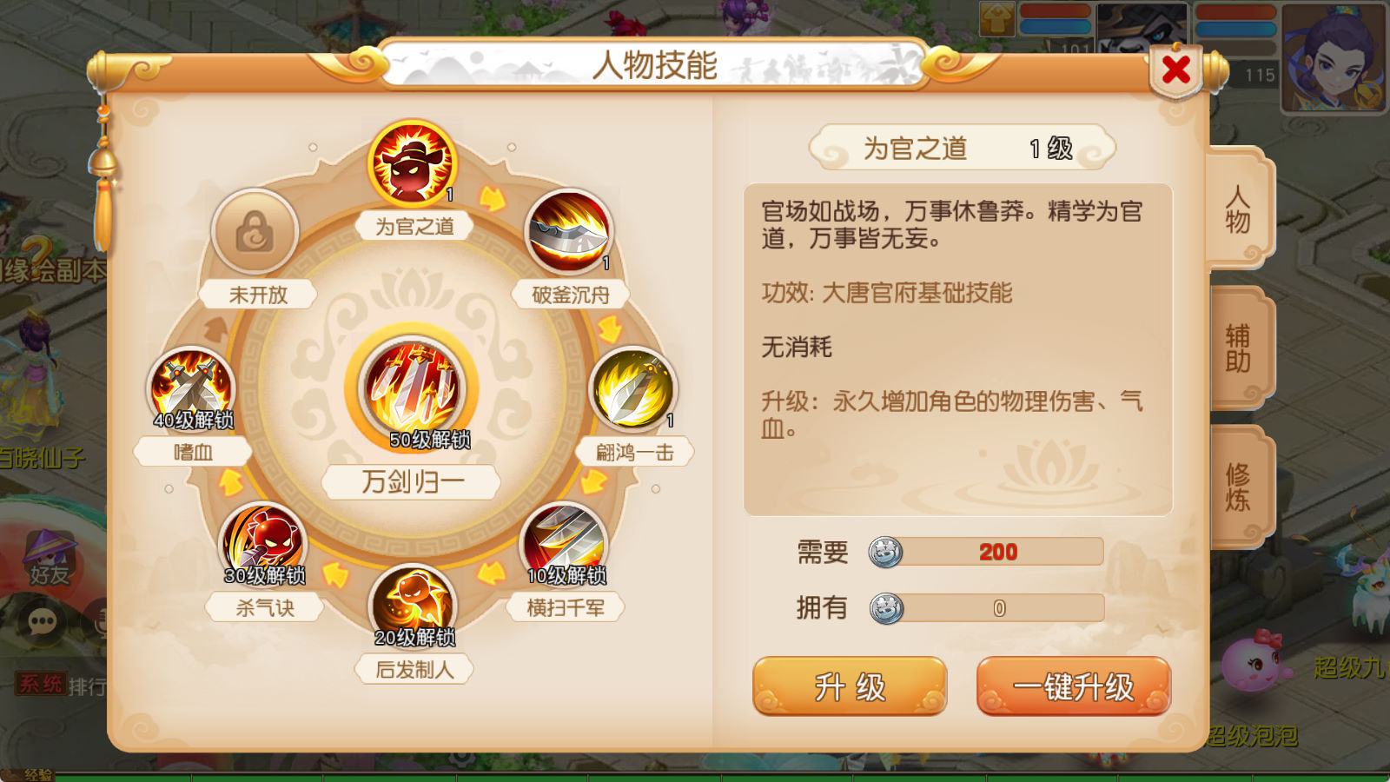
Task: Click the 升级 upgrade button
Action: (x=850, y=686)
